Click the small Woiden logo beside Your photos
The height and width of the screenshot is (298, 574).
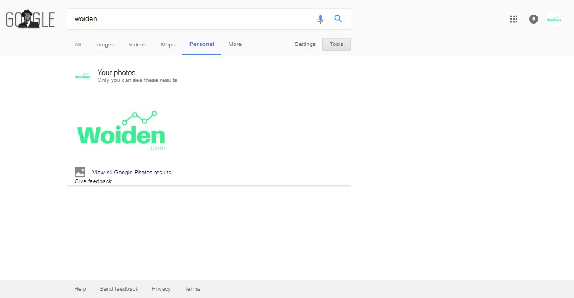pyautogui.click(x=82, y=76)
